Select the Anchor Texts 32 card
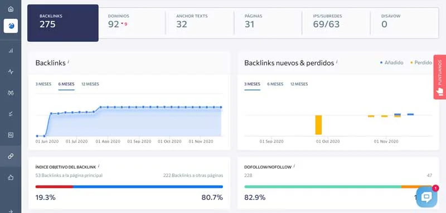This screenshot has height=213, width=446. tap(200, 23)
